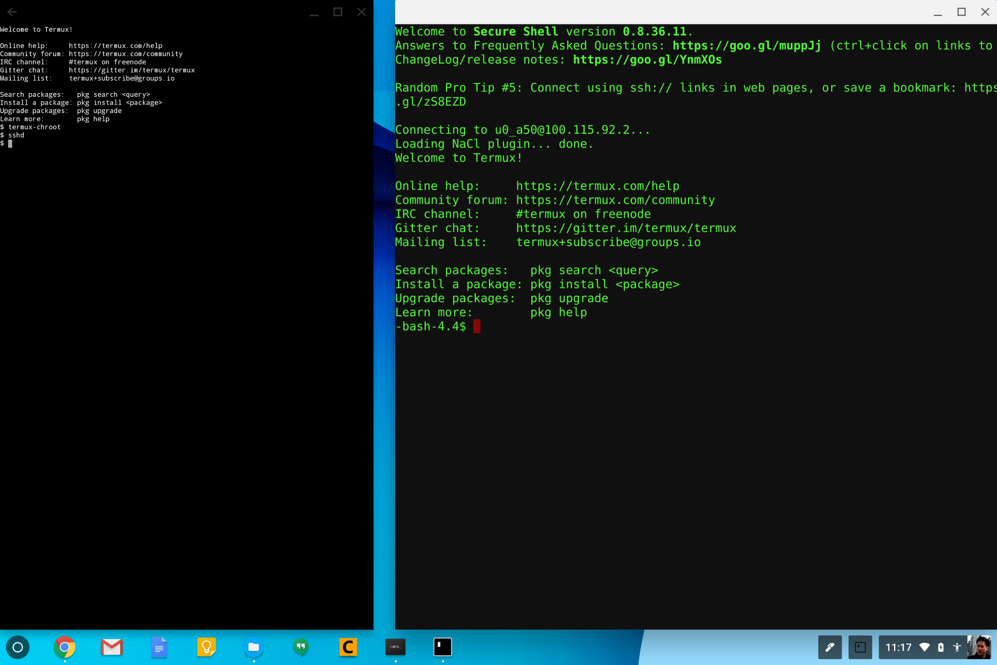
Task: Click 'pkg upgrade' in Secure Shell
Action: tap(569, 298)
